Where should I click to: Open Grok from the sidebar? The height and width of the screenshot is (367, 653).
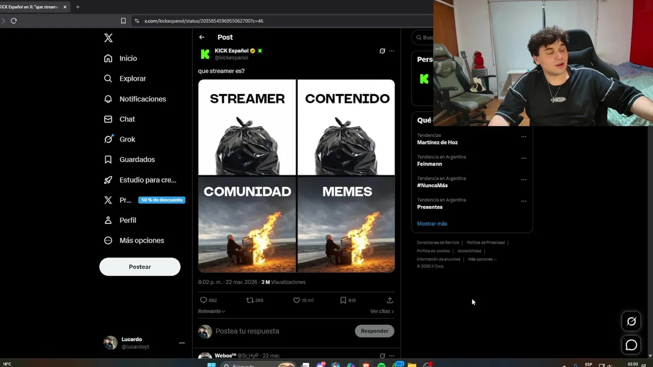(x=119, y=139)
